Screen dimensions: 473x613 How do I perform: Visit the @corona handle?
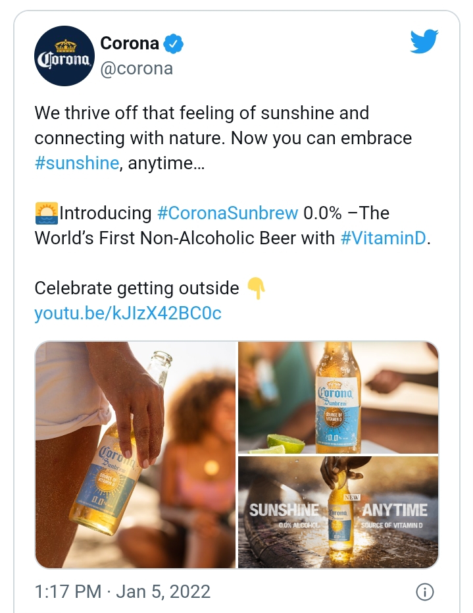pos(136,68)
